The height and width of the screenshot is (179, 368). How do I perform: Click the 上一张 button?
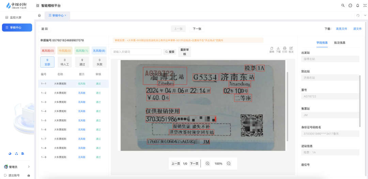tap(178, 29)
